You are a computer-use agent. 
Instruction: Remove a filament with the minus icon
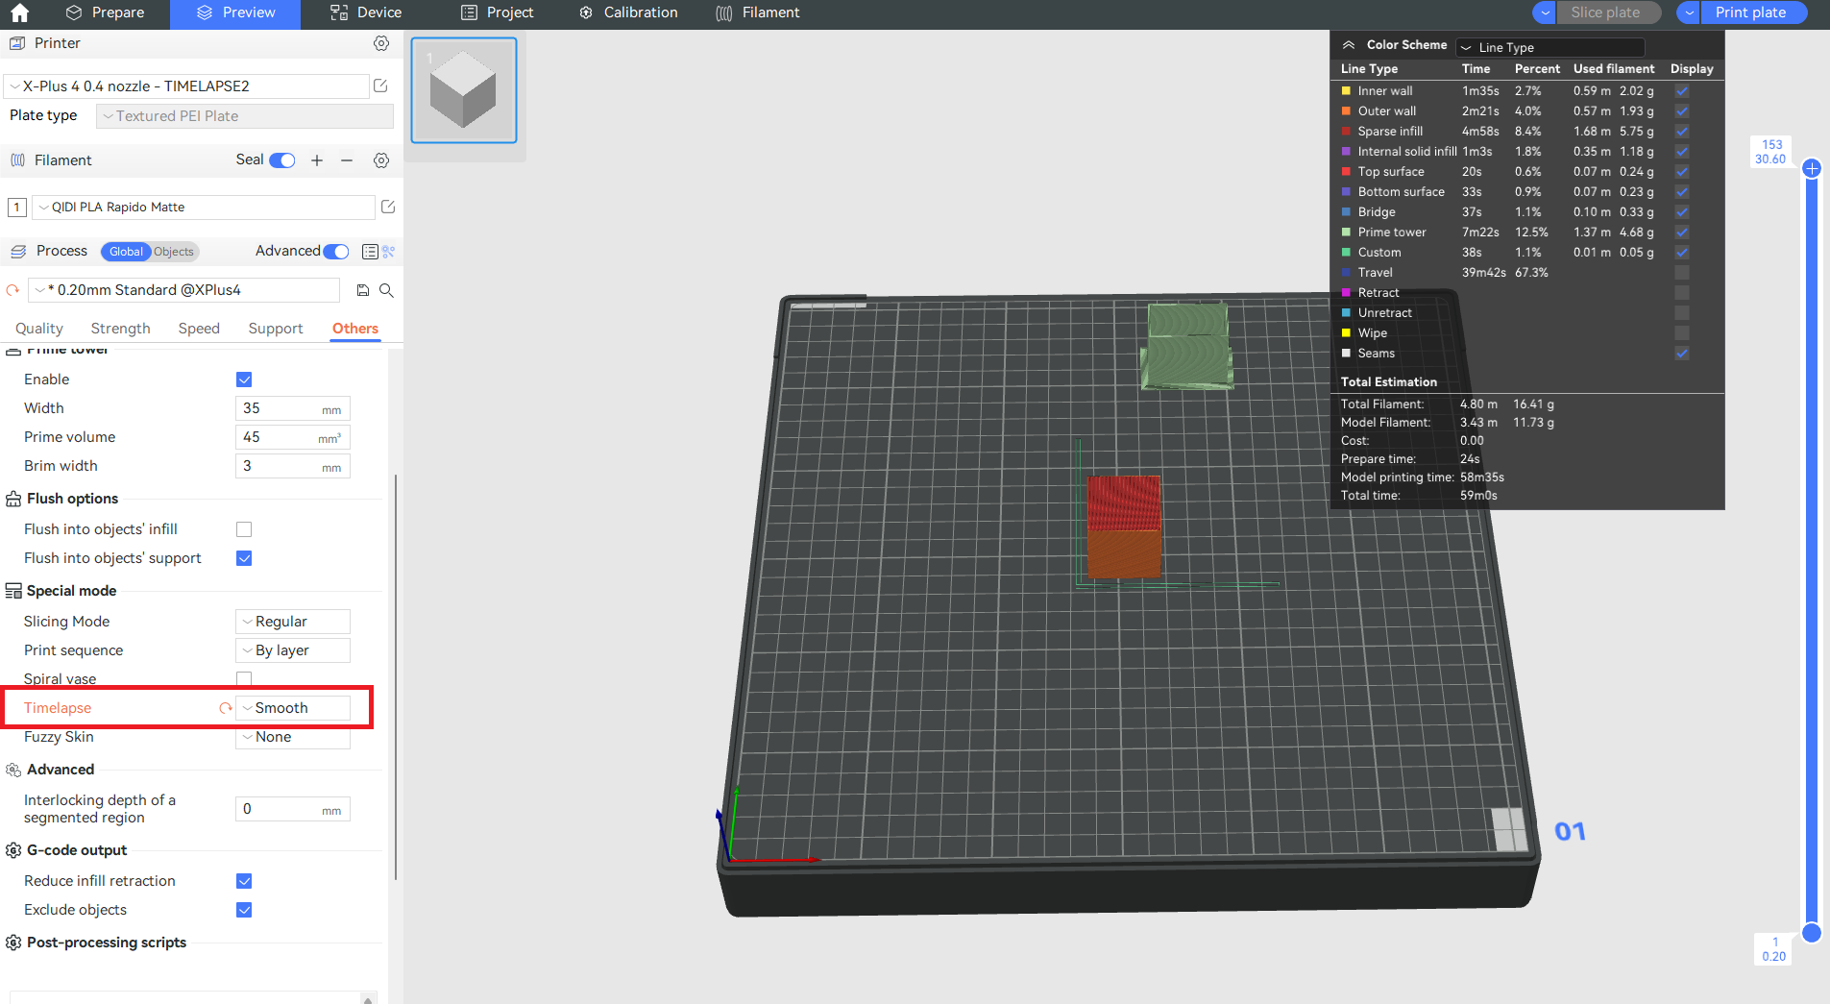348,160
